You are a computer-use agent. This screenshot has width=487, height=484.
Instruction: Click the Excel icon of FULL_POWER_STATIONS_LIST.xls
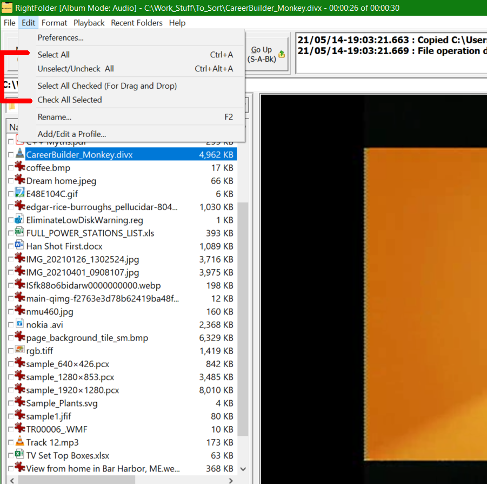(x=20, y=232)
